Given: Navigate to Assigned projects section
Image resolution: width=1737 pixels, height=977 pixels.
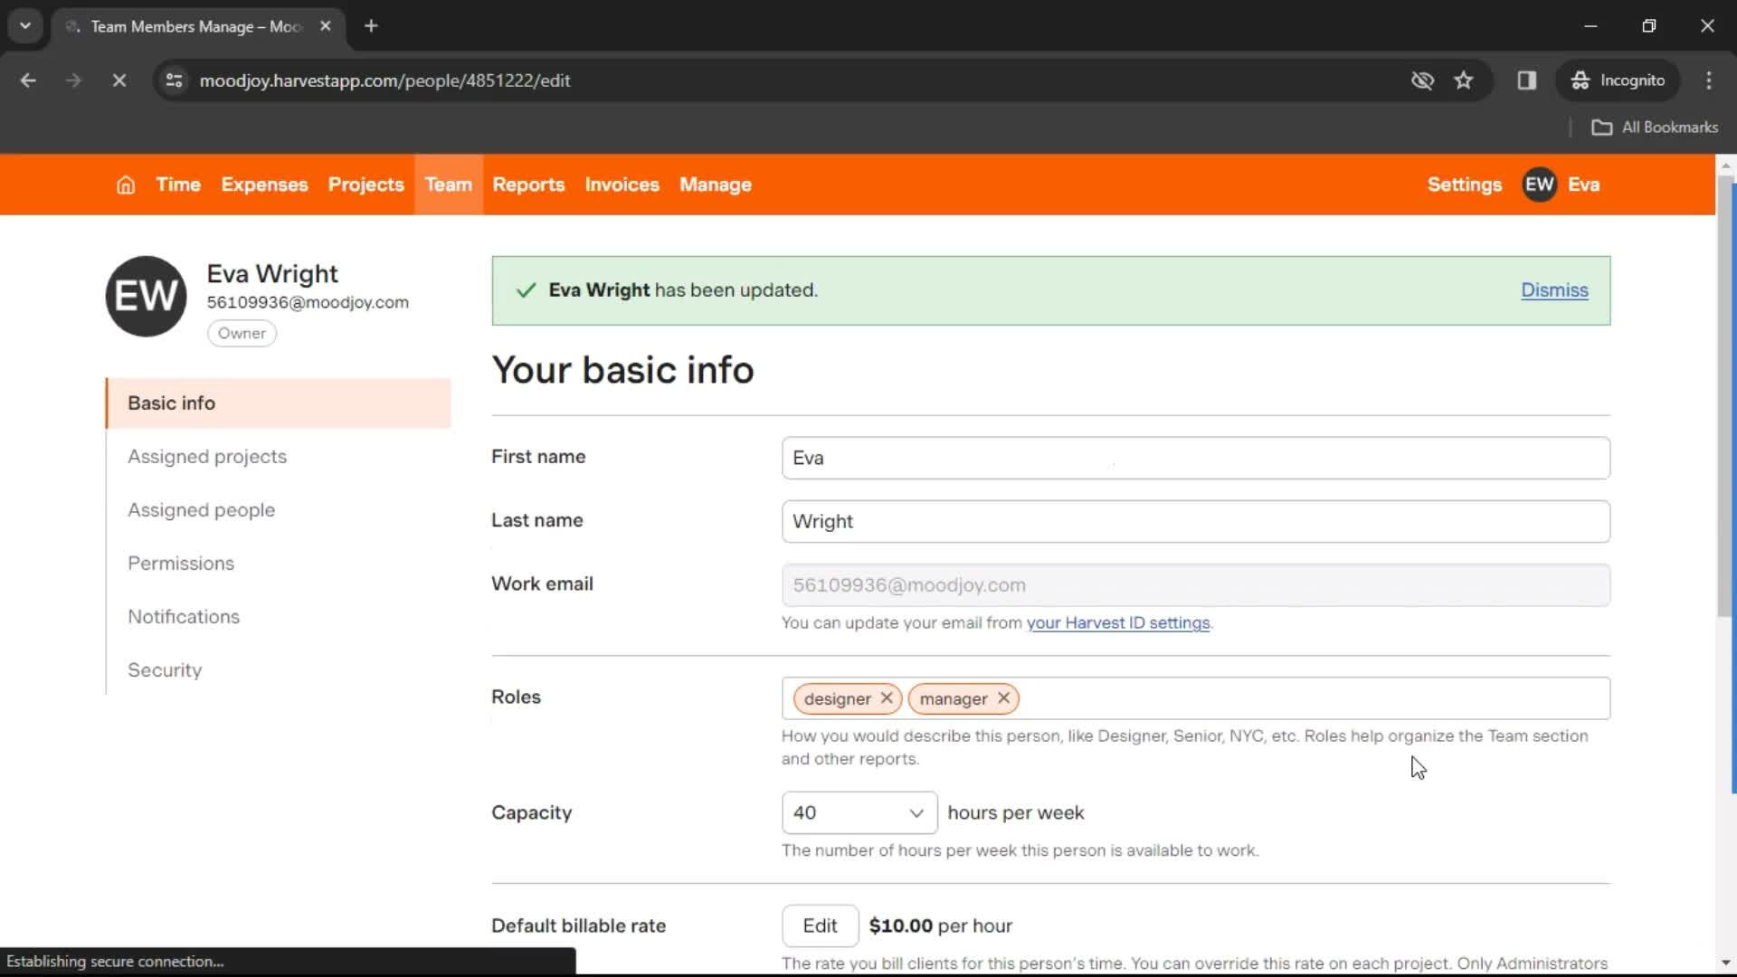Looking at the screenshot, I should pyautogui.click(x=207, y=456).
